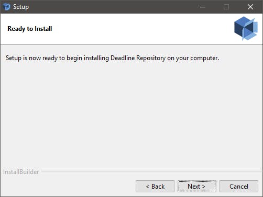
Task: Click "Deadline Repository" in the message
Action: point(138,58)
